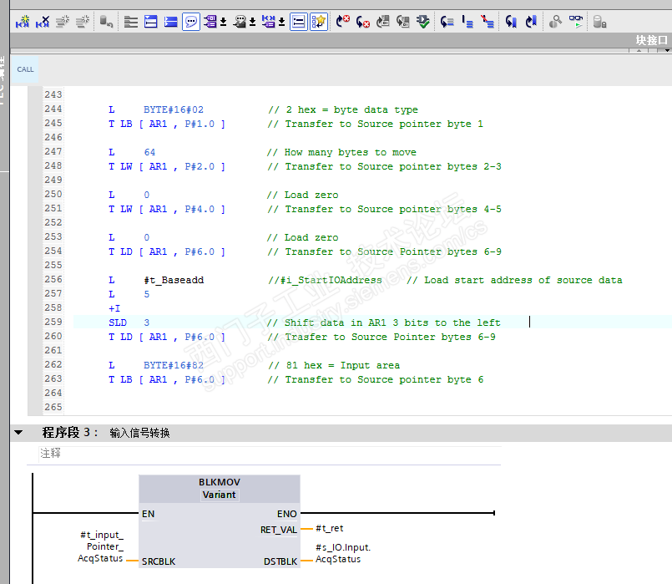Viewport: 672px width, 584px height.
Task: Click the Insert network toolbar icon
Action: [x=23, y=22]
